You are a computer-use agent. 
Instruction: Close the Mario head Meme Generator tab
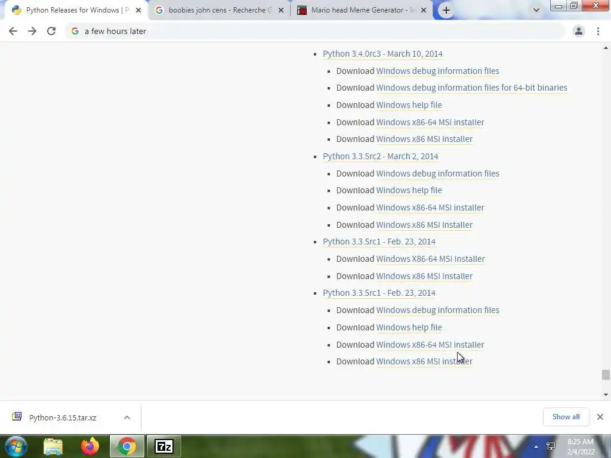click(x=424, y=10)
